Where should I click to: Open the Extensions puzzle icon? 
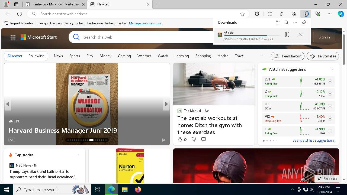257,14
